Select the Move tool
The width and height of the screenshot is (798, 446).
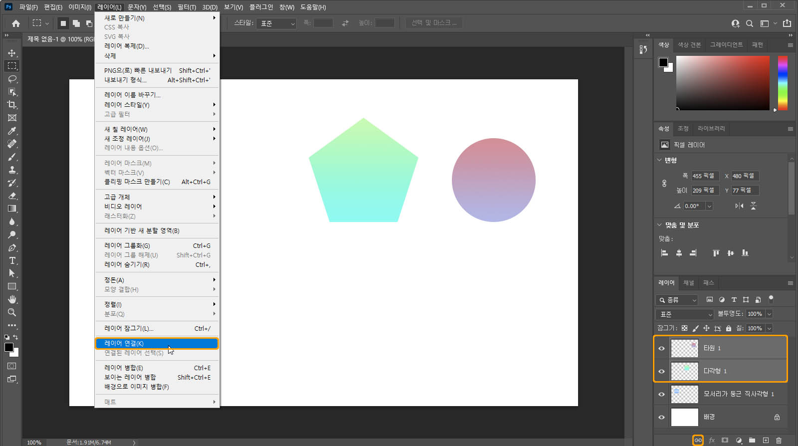click(12, 53)
